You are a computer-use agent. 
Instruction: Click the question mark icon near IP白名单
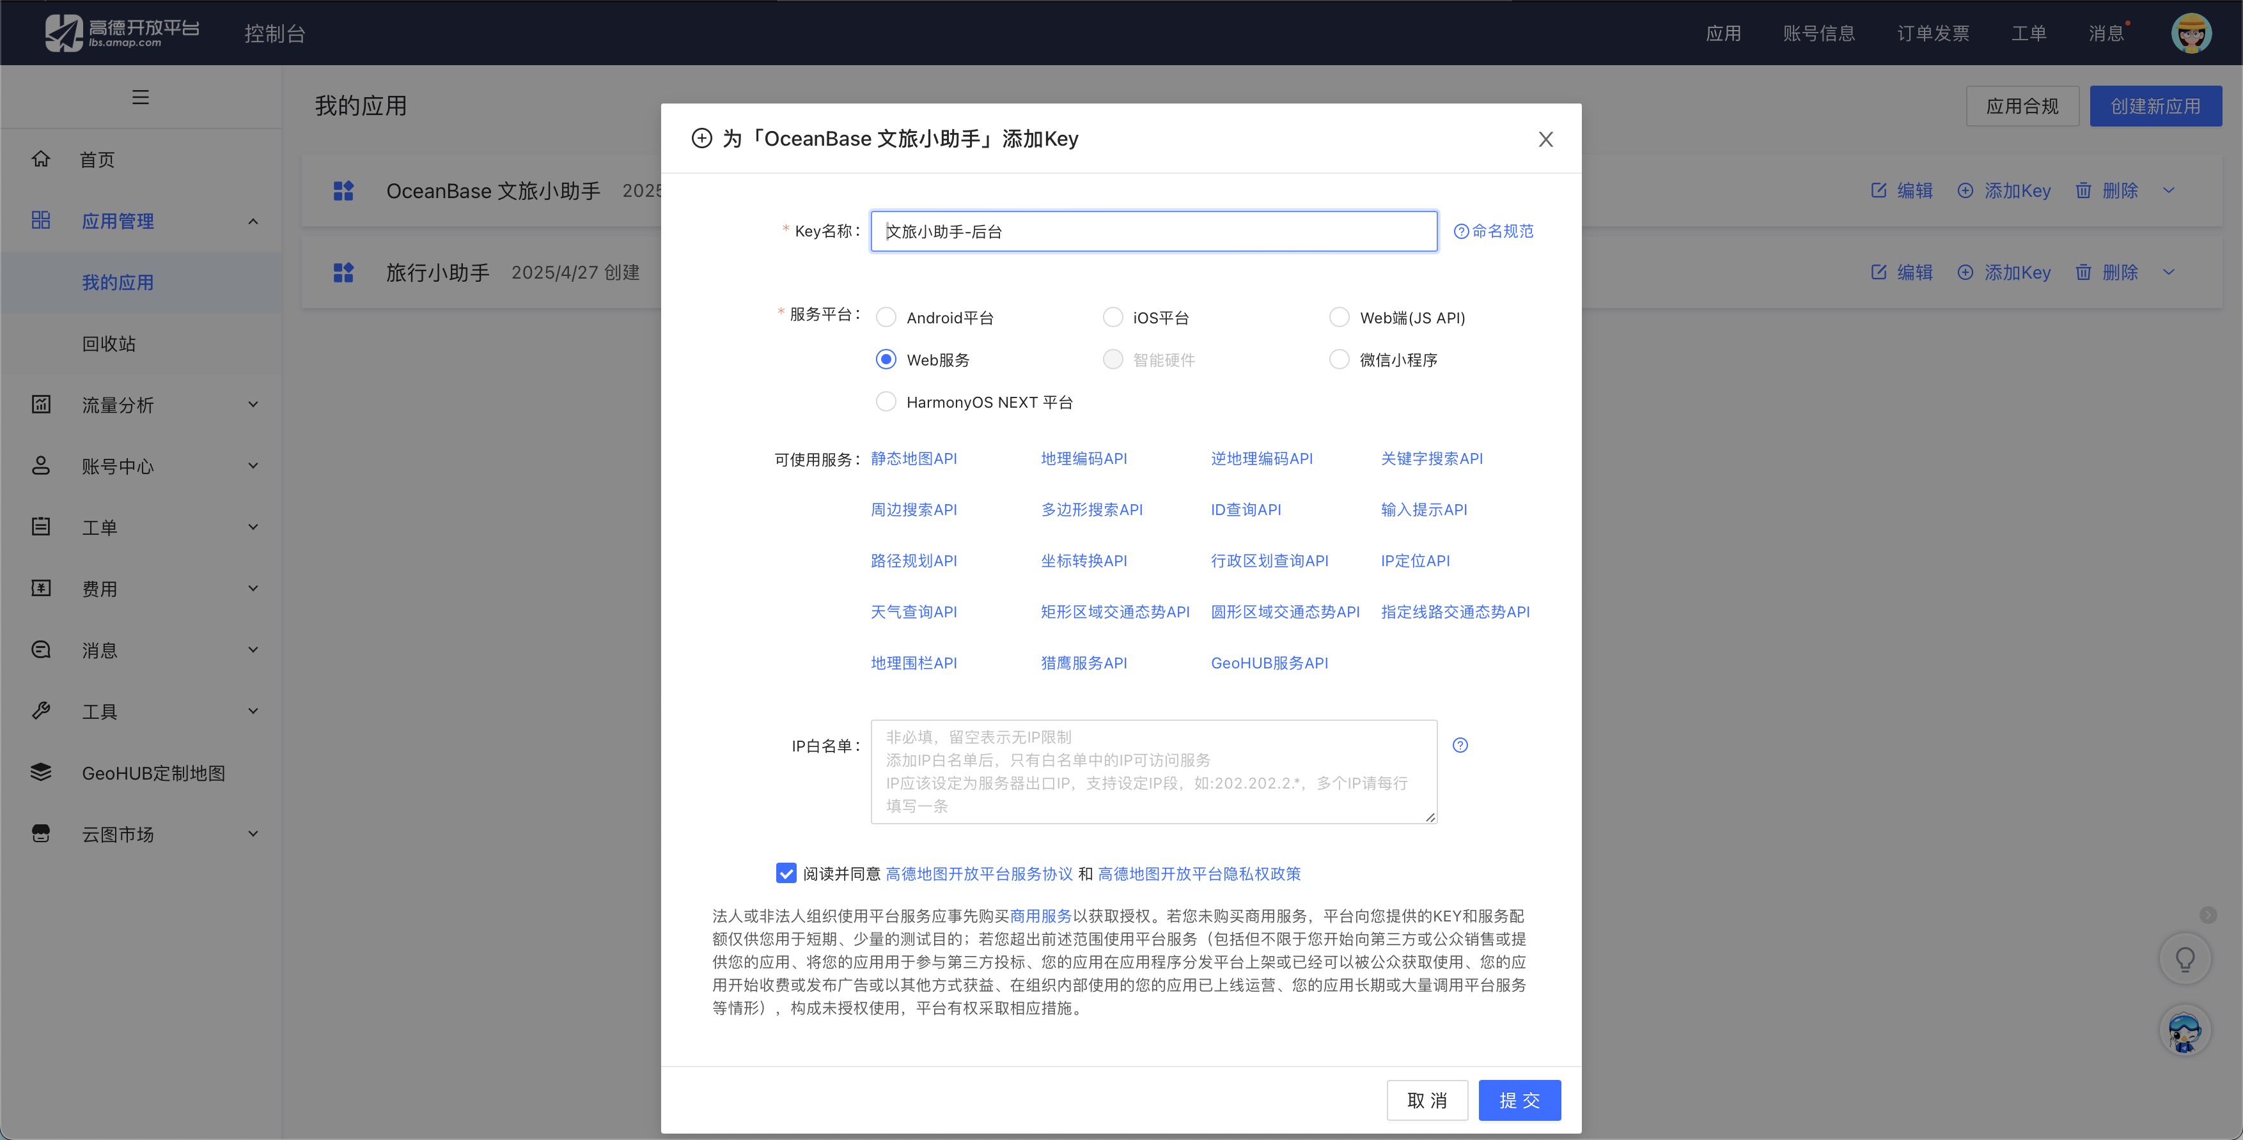tap(1461, 745)
